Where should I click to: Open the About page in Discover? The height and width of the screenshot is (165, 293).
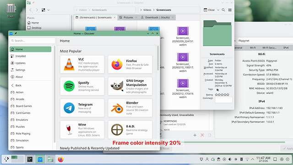31,77
